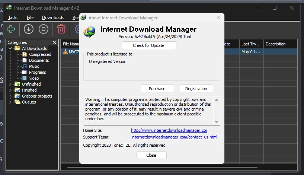This screenshot has height=175, width=304.
Task: Click the Compressed category archive icon
Action: (25, 54)
